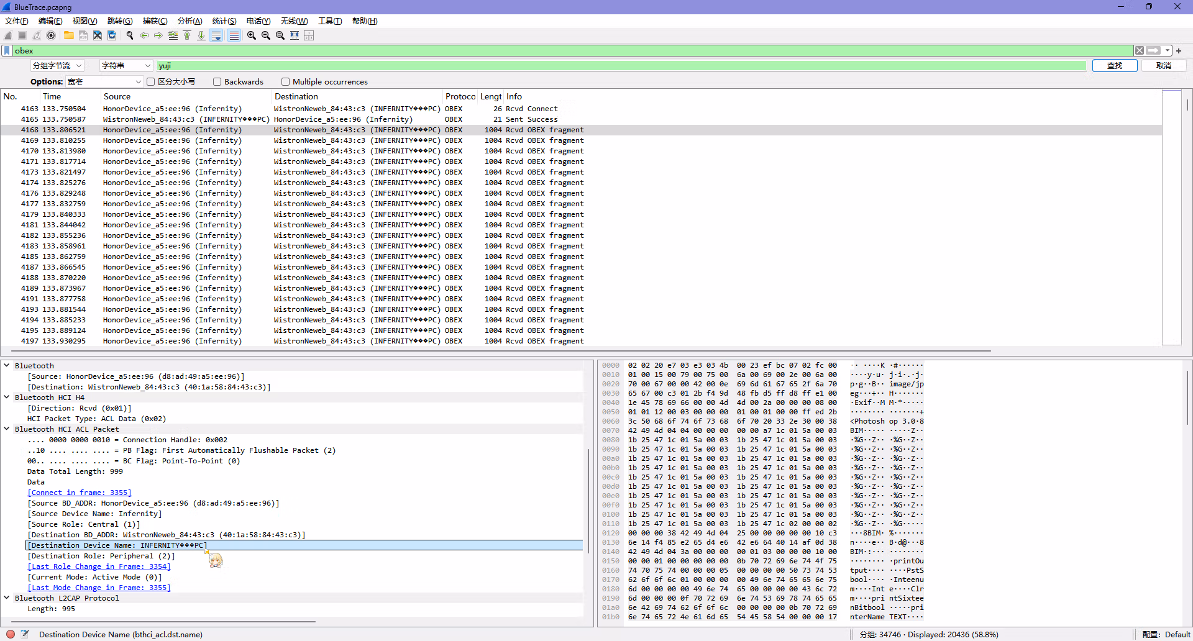Enable the Backwards checkbox
1193x641 pixels.
tap(217, 81)
